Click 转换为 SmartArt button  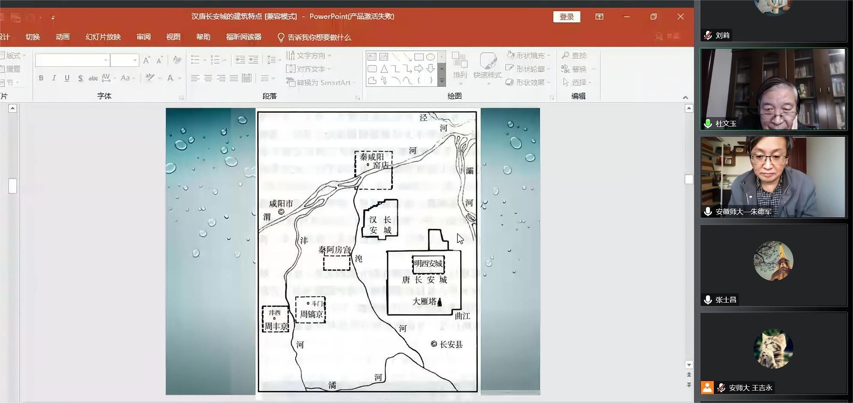pyautogui.click(x=320, y=83)
